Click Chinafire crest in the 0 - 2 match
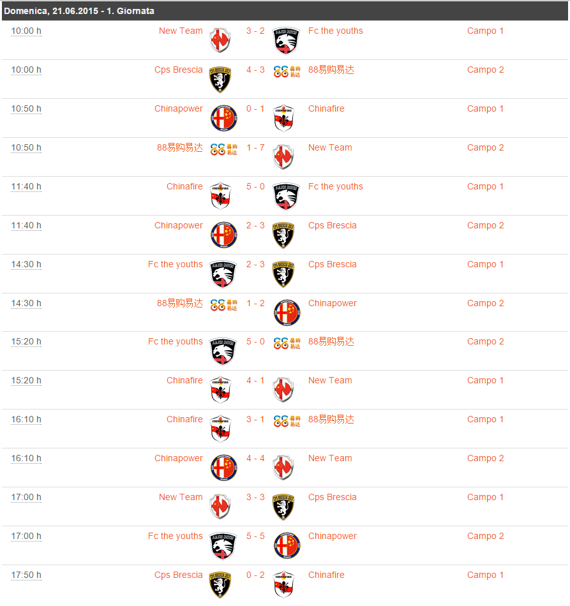The height and width of the screenshot is (606, 570). 283,584
